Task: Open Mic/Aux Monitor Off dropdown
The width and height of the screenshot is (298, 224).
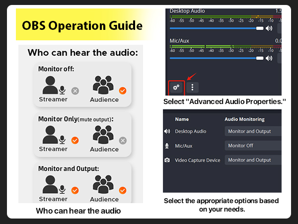Action: [252, 146]
